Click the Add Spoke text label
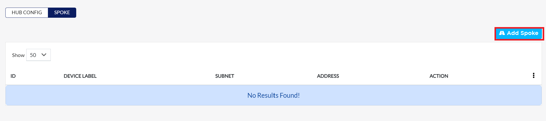The height and width of the screenshot is (121, 546). (x=523, y=33)
